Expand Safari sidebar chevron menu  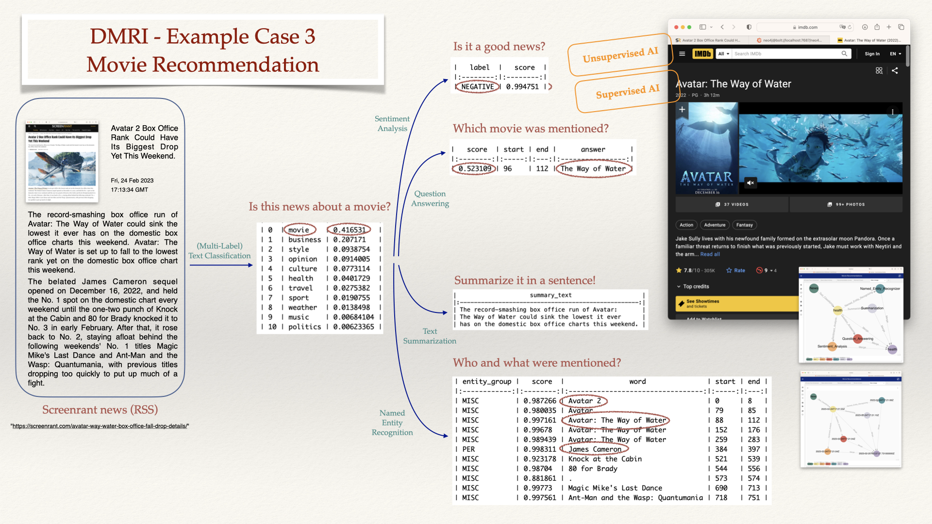point(711,27)
